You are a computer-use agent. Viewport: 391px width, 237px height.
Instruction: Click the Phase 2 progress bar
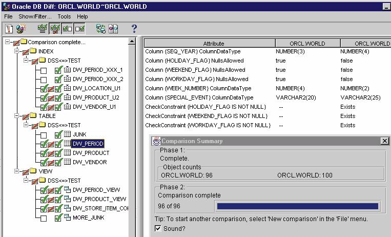coord(298,206)
